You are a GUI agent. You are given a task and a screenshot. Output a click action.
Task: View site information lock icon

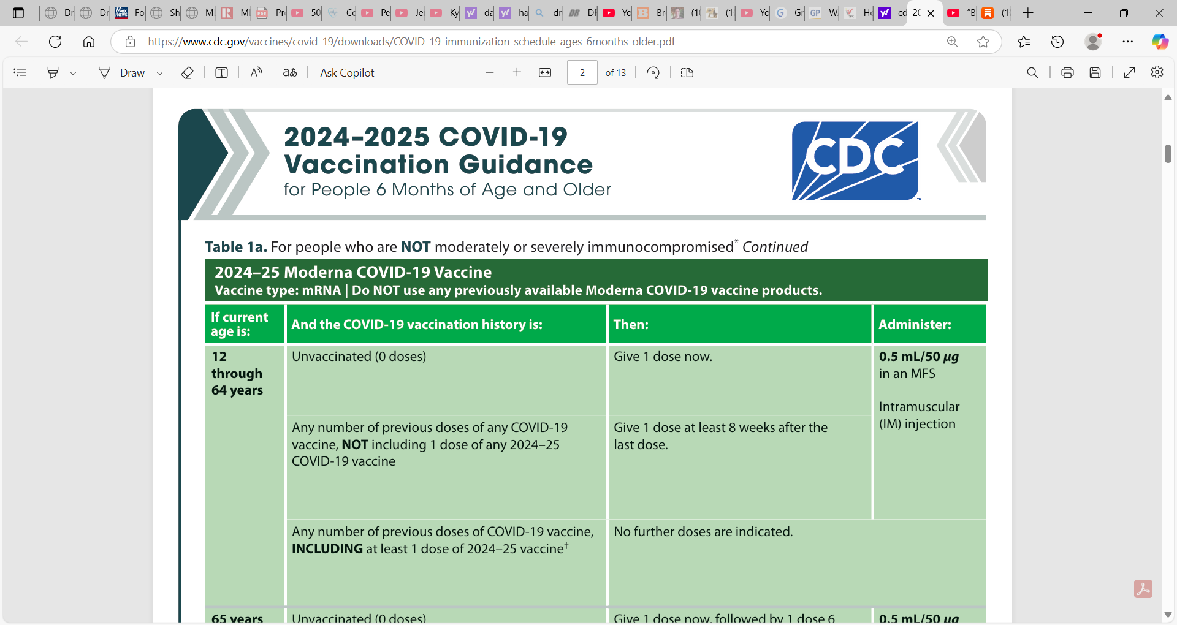130,42
